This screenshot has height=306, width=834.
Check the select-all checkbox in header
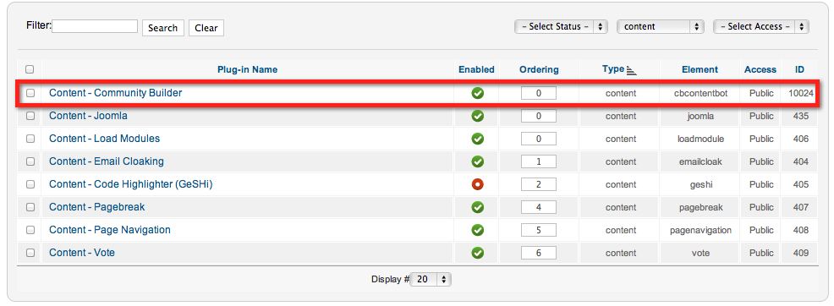(x=30, y=69)
